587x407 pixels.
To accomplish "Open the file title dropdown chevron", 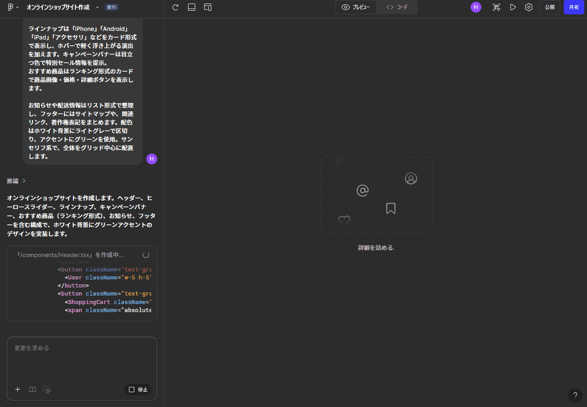I will [x=97, y=8].
